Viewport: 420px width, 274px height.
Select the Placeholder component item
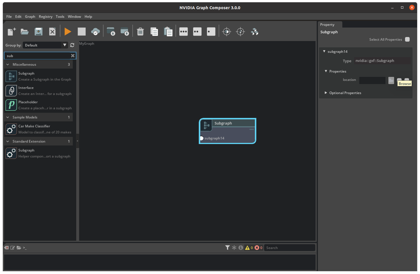[x=39, y=105]
